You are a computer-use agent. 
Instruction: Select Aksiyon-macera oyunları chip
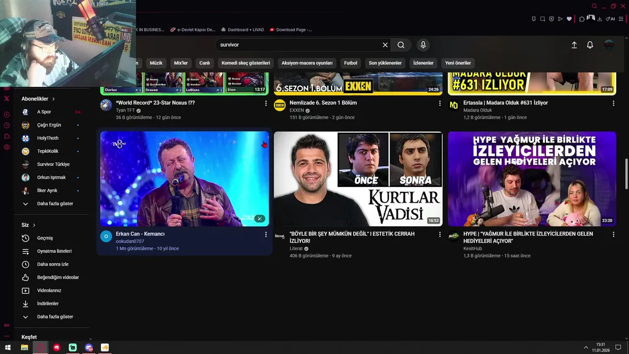pos(307,63)
